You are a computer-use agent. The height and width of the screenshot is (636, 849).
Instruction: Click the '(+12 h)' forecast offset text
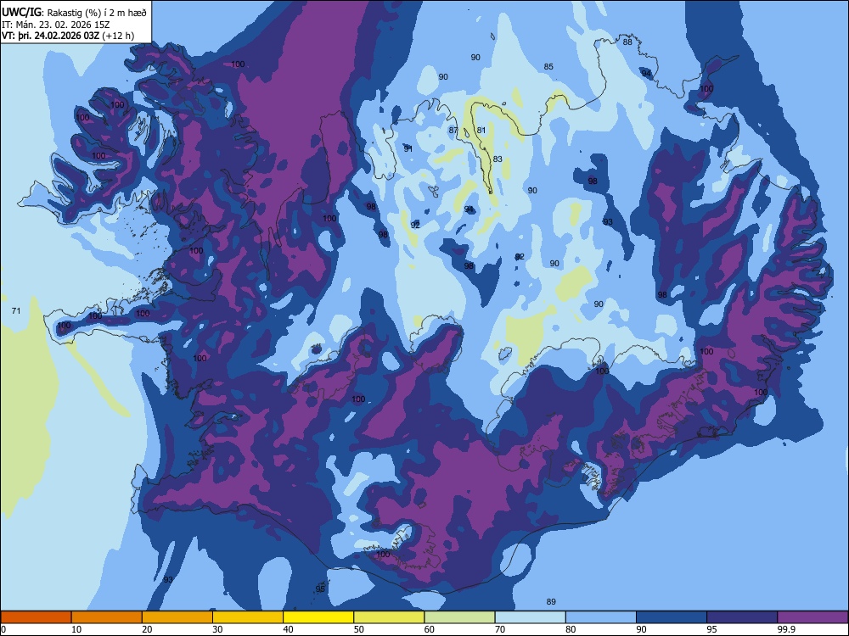(x=118, y=36)
